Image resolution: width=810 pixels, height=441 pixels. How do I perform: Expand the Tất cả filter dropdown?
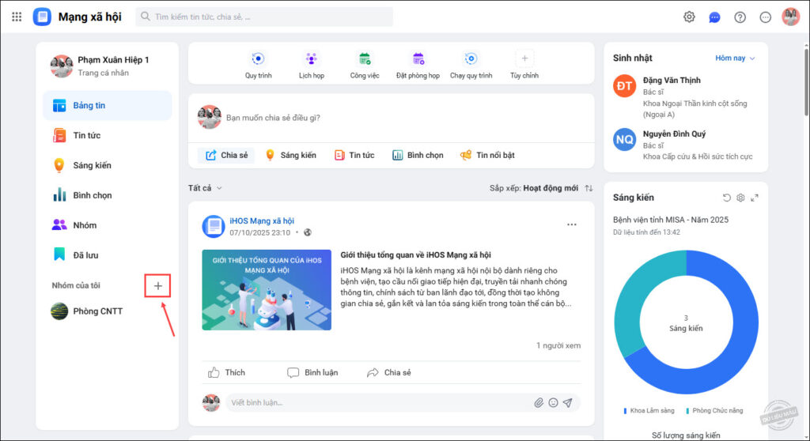[205, 188]
